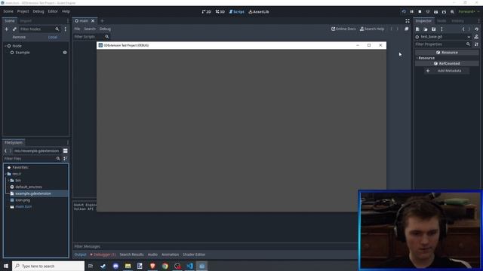The image size is (483, 271).
Task: Select the Example node
Action: 23,53
